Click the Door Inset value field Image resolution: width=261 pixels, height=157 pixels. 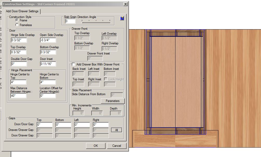click(x=48, y=64)
